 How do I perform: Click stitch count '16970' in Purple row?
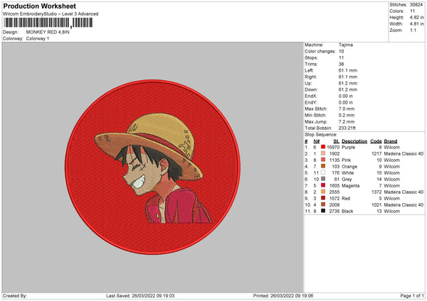(x=333, y=147)
